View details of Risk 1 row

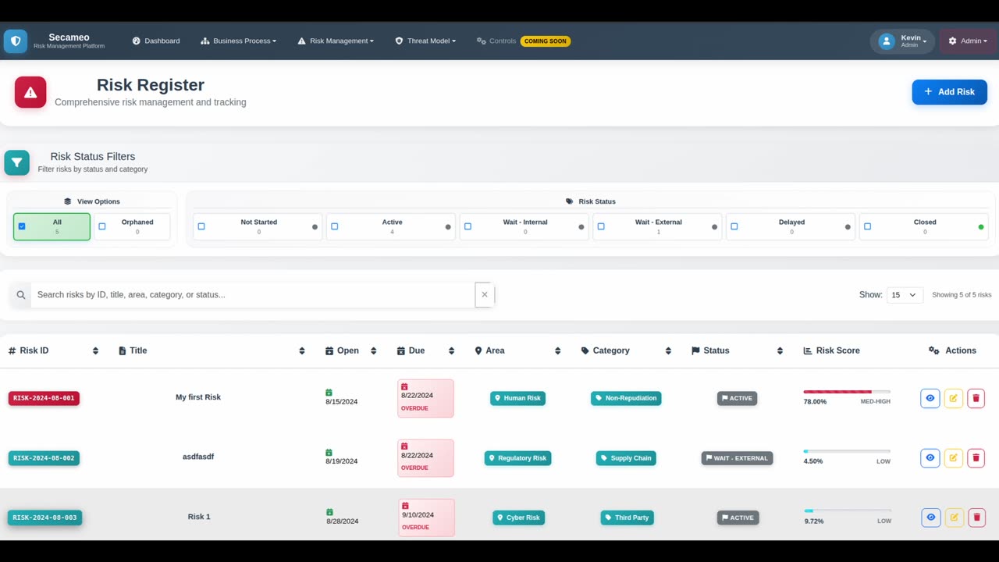click(930, 518)
